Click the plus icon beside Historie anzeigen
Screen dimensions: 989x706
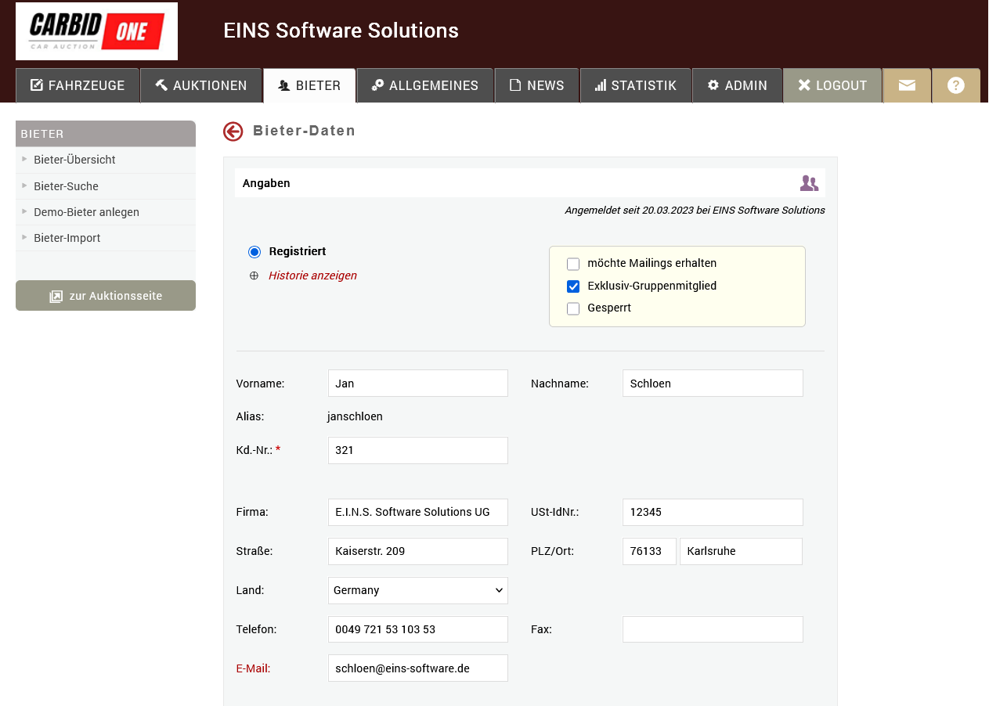[x=254, y=276]
